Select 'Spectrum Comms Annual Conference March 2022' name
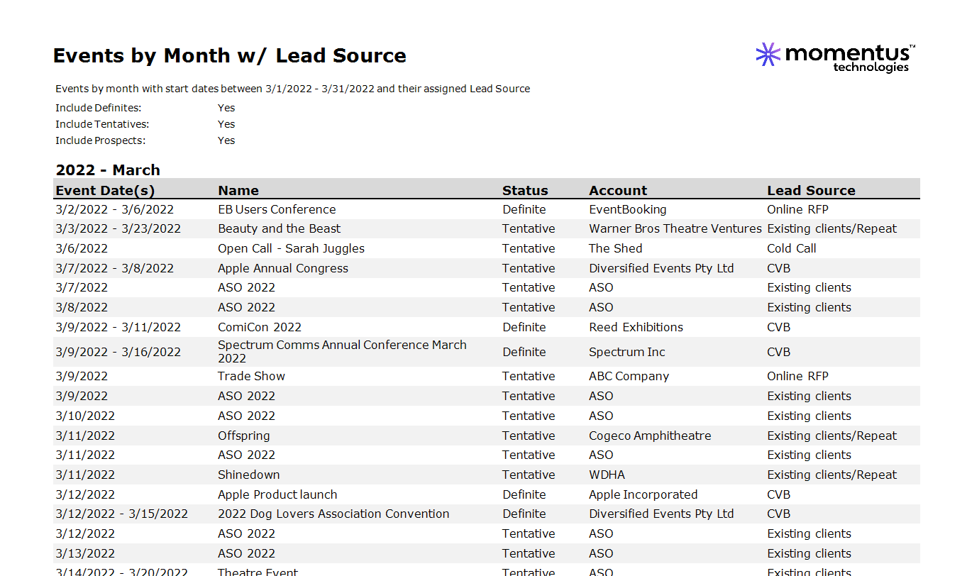The width and height of the screenshot is (972, 576). [342, 351]
